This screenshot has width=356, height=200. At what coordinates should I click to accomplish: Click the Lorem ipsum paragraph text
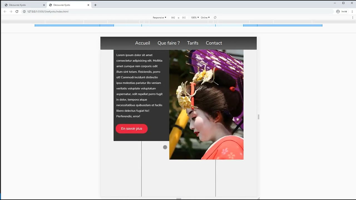pos(139,86)
